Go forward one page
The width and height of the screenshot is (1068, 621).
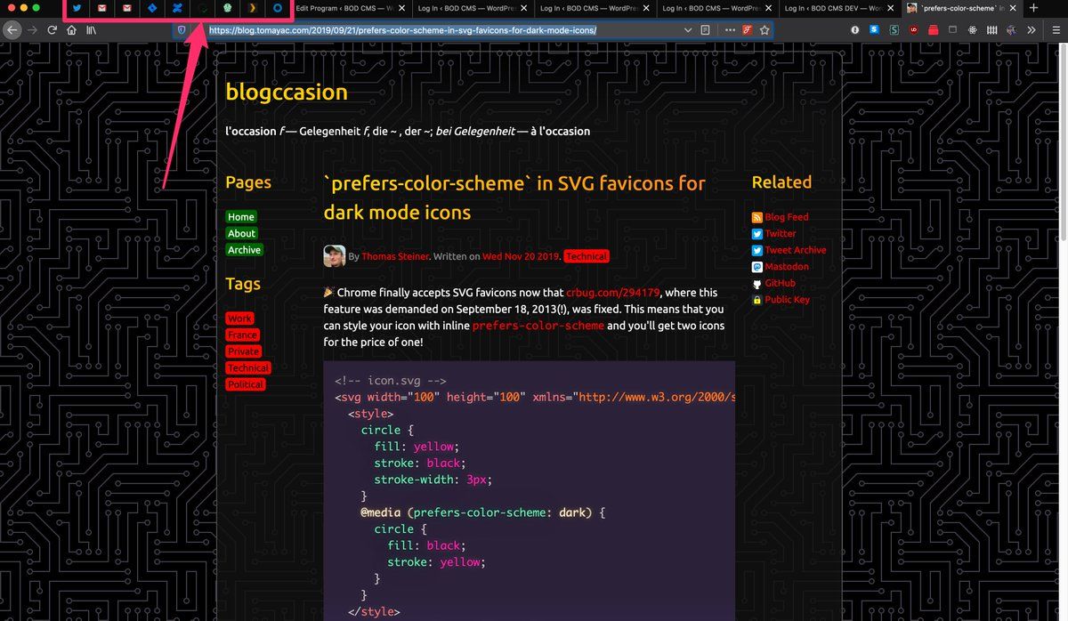click(x=34, y=29)
